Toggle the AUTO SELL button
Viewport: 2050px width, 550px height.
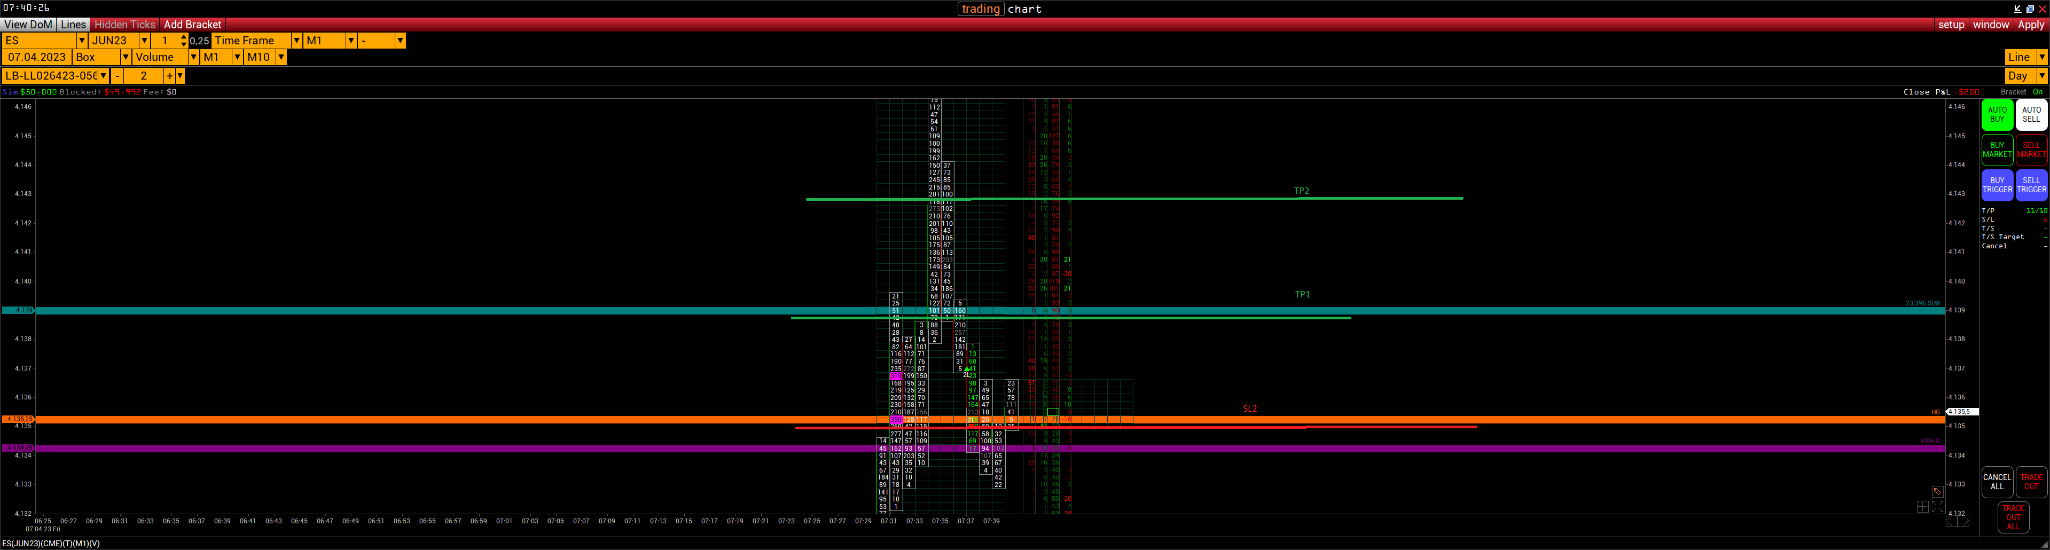[2031, 115]
